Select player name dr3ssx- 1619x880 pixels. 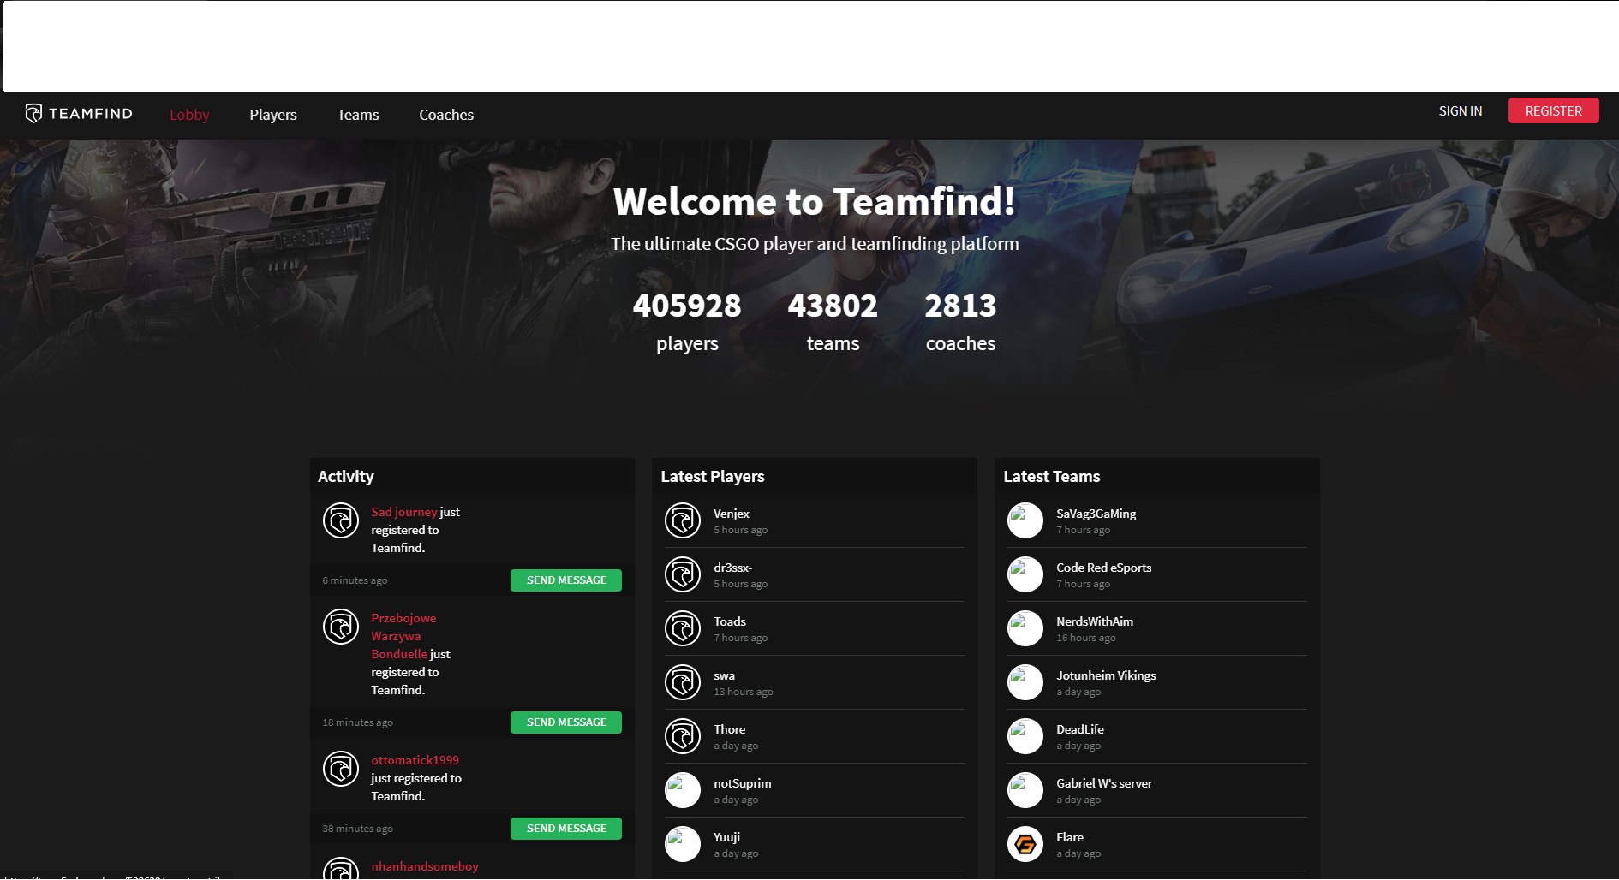click(733, 568)
